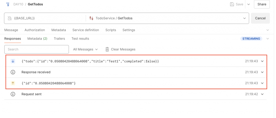Collapse the response section next to STREAMING
This screenshot has height=118, width=276.
[268, 39]
